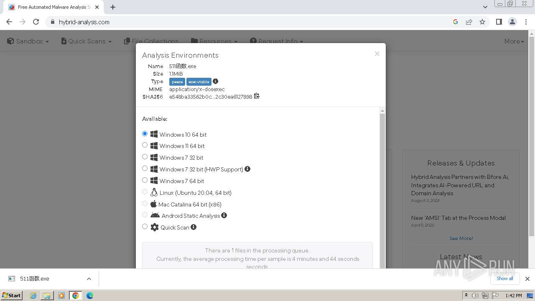This screenshot has width=535, height=301.
Task: Select the Windows 7 64 bit environment
Action: click(x=145, y=180)
